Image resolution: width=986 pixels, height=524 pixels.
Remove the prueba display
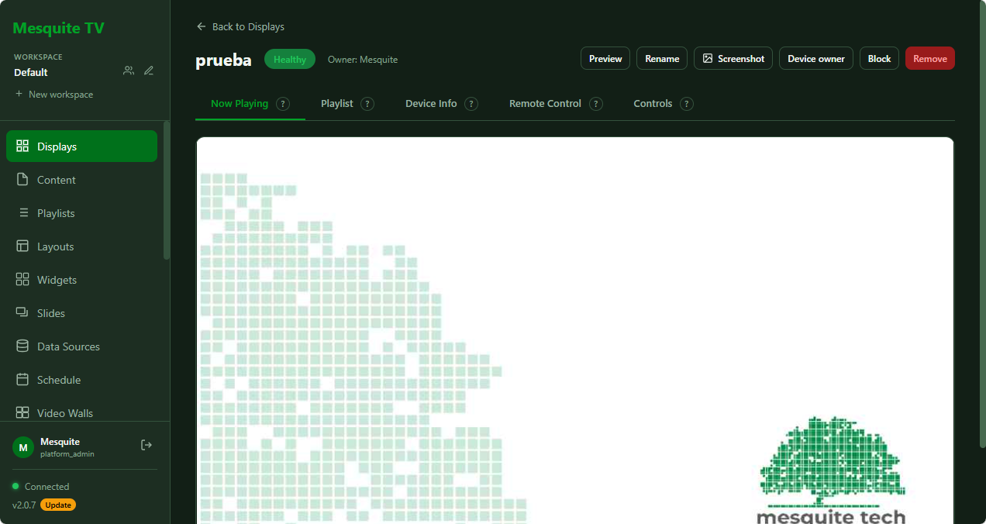930,59
